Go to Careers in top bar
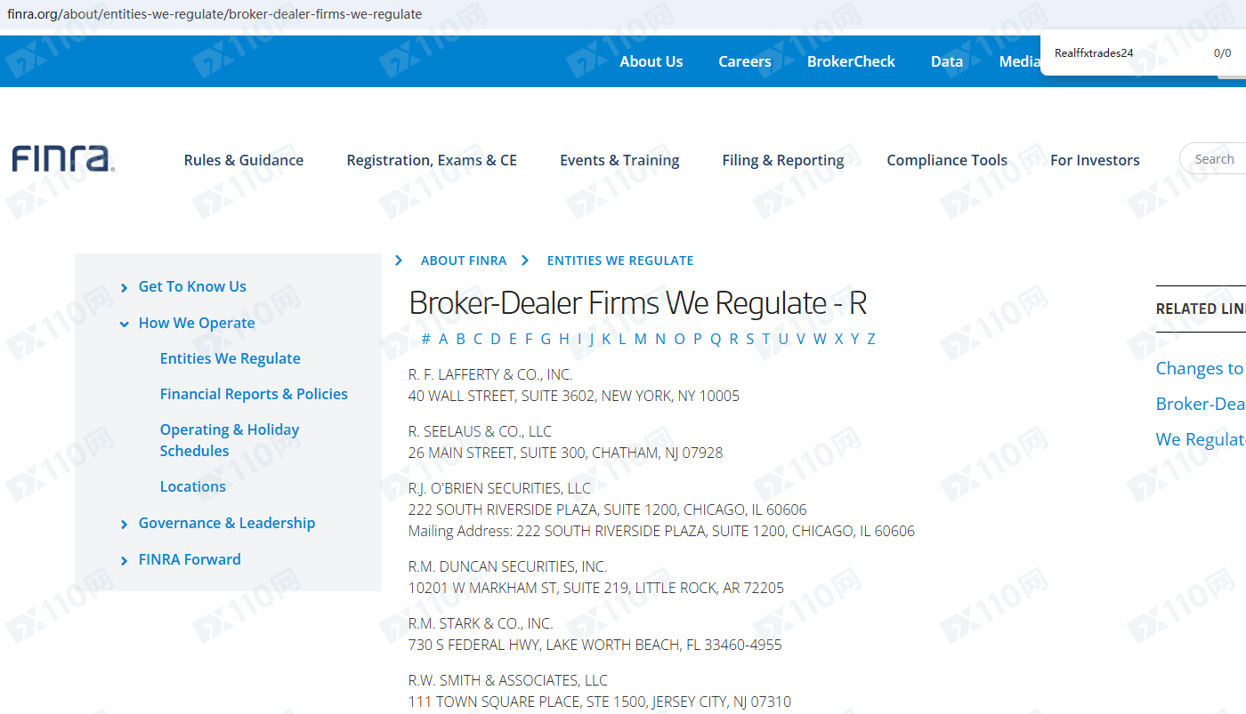The image size is (1246, 714). coord(744,61)
